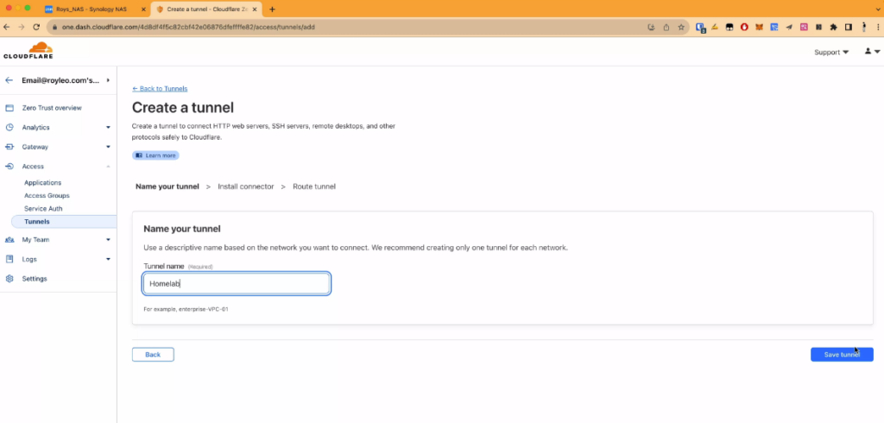Select Access Groups in the sidebar

(47, 196)
